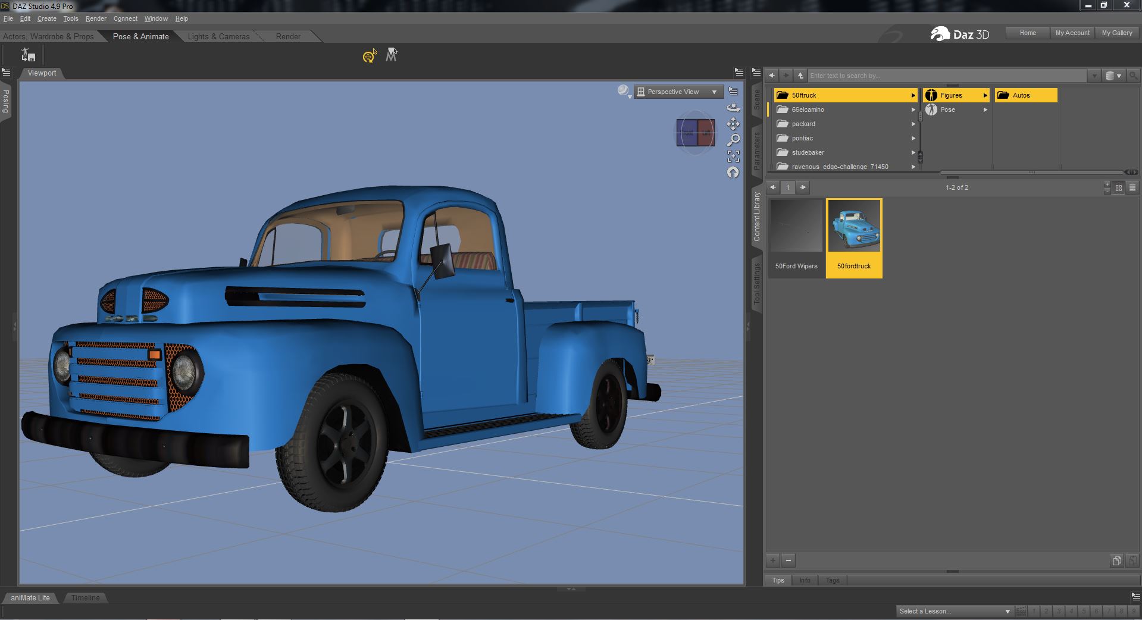Open the File menu

point(8,18)
